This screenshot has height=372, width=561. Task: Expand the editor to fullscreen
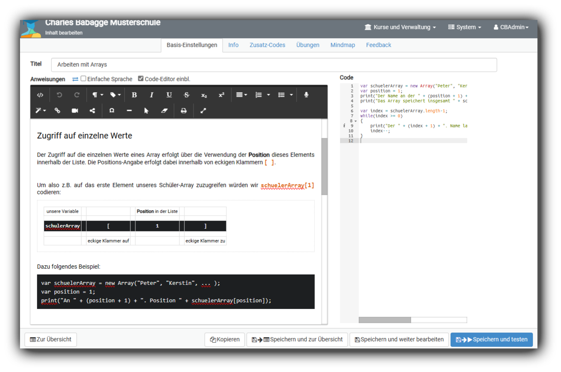[203, 110]
